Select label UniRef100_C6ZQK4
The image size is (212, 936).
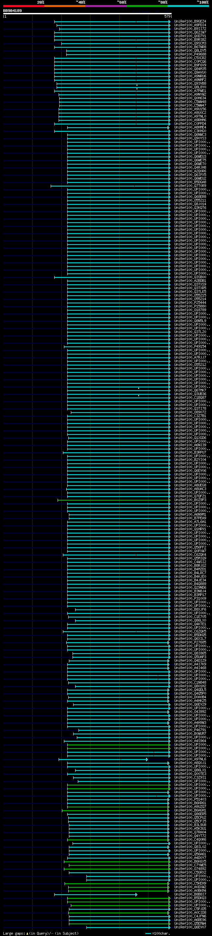click(190, 554)
